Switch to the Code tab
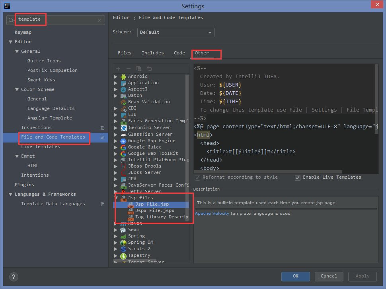The image size is (386, 289). [179, 53]
